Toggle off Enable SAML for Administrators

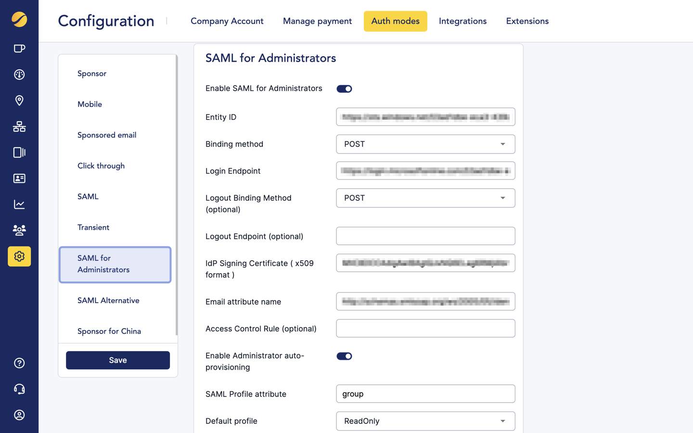pos(344,89)
